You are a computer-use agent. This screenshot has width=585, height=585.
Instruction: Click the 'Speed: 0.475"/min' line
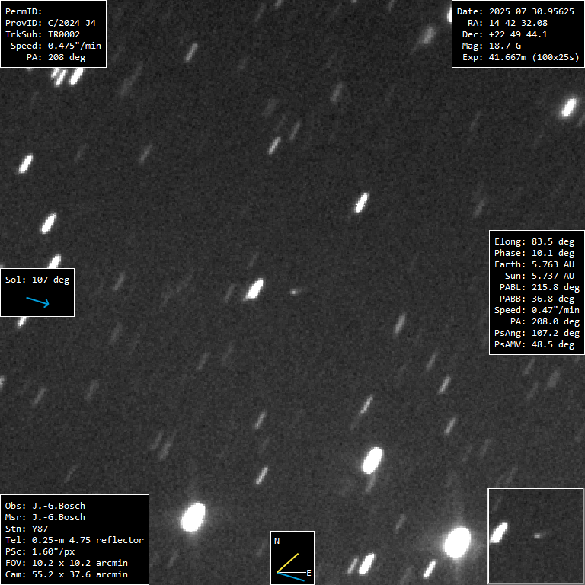click(x=56, y=46)
